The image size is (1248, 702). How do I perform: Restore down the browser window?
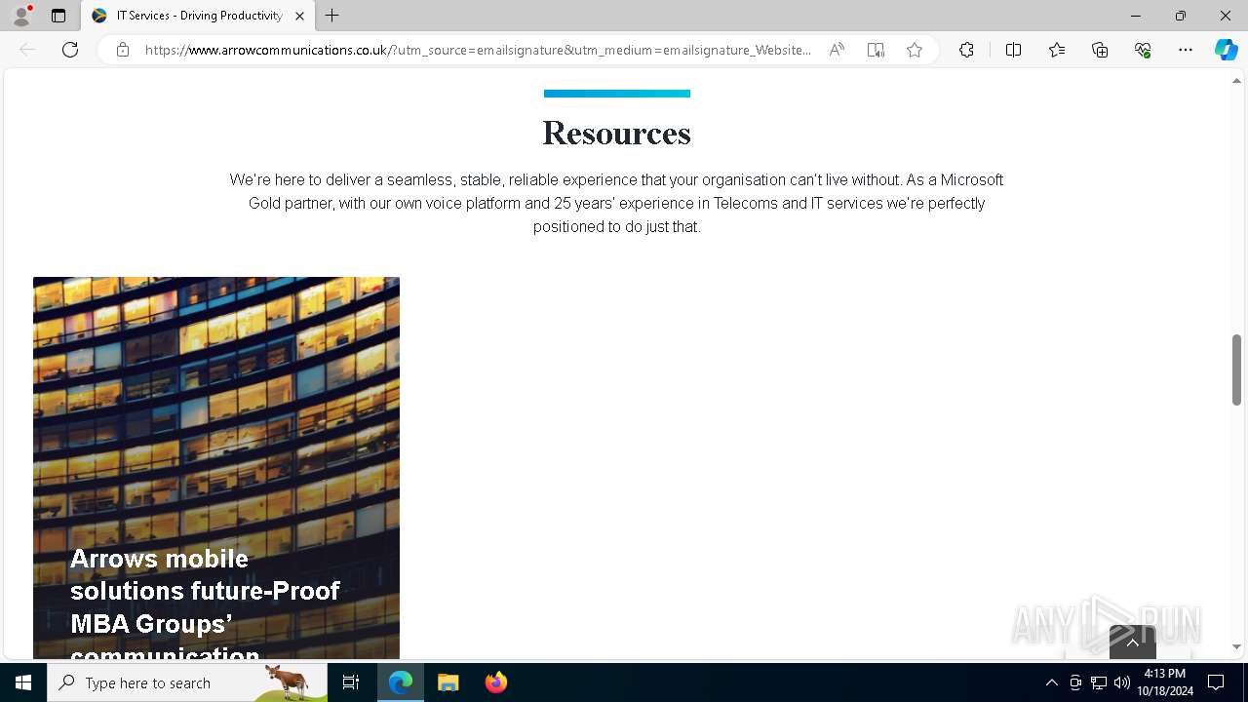pos(1181,16)
